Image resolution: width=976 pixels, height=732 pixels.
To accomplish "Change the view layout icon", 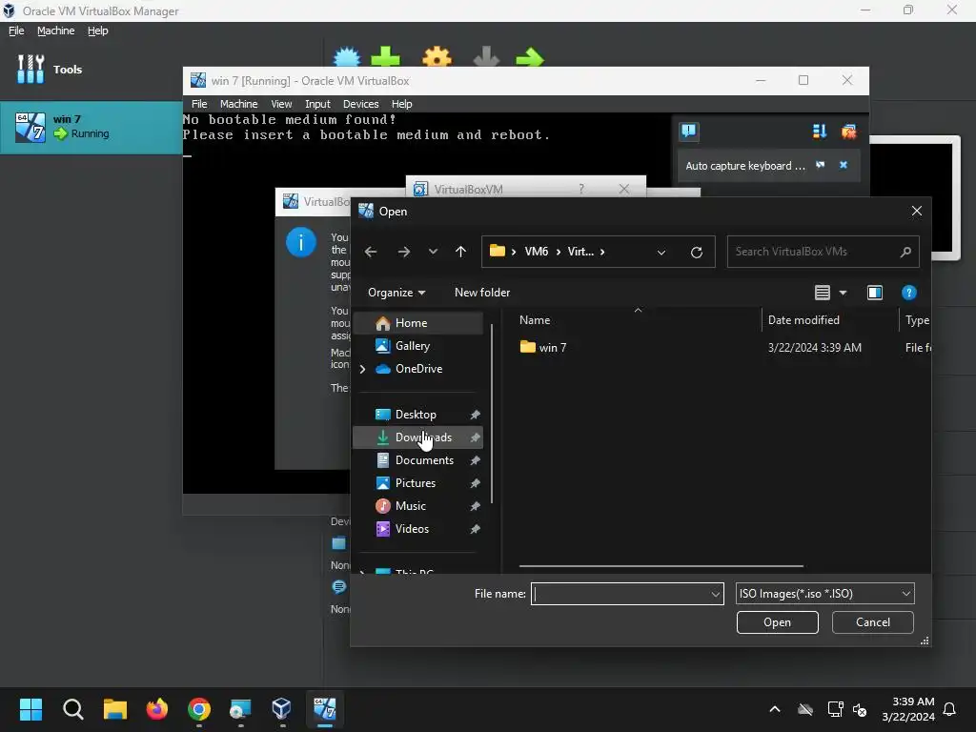I will pos(823,293).
